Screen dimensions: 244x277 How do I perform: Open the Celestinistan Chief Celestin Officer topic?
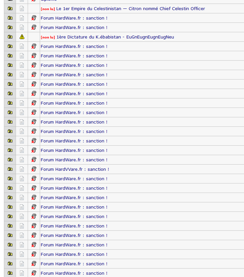tap(131, 9)
